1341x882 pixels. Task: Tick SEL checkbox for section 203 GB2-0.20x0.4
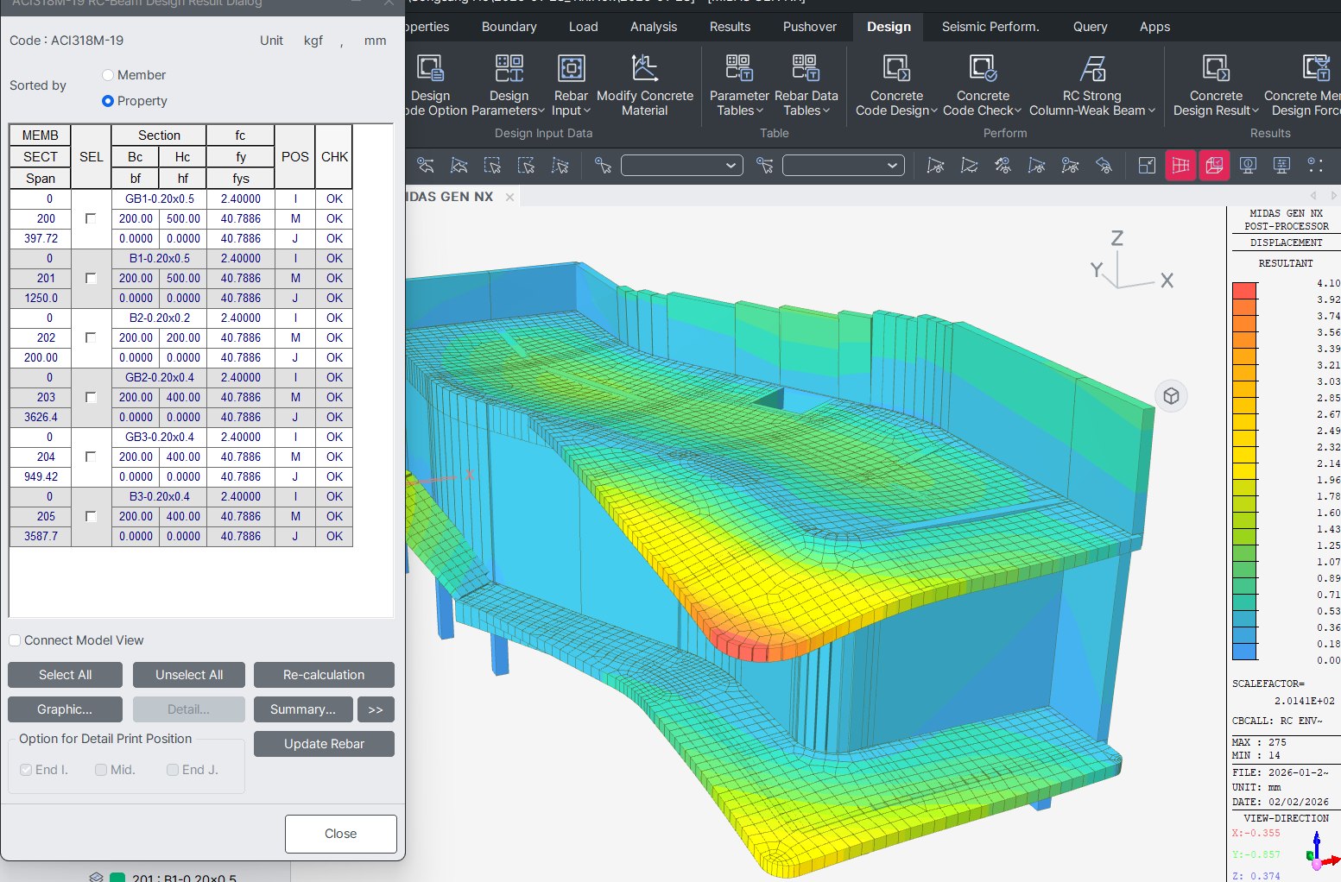(91, 397)
